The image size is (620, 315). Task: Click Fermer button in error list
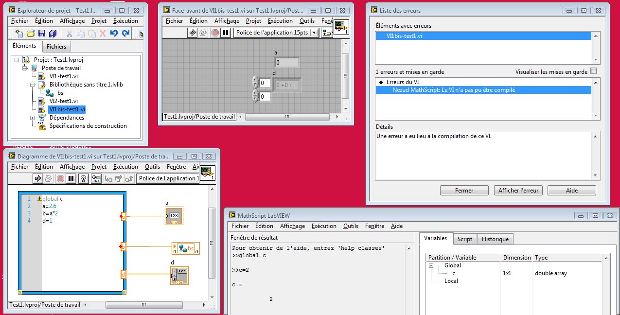[x=464, y=191]
